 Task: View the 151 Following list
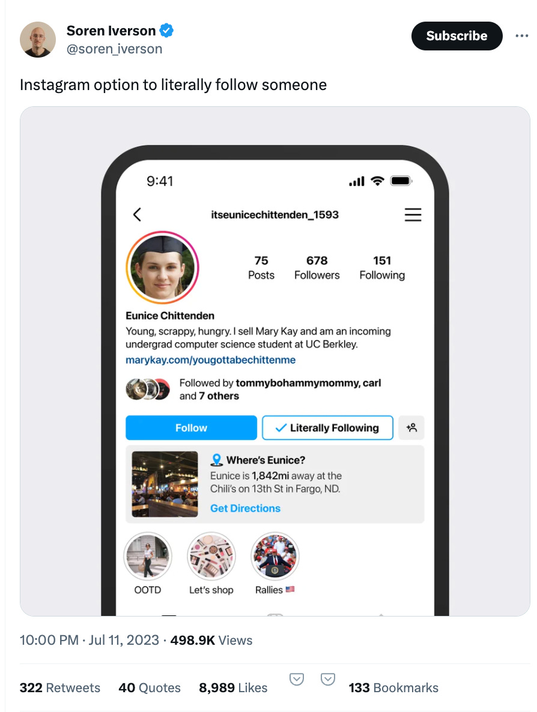tap(382, 268)
